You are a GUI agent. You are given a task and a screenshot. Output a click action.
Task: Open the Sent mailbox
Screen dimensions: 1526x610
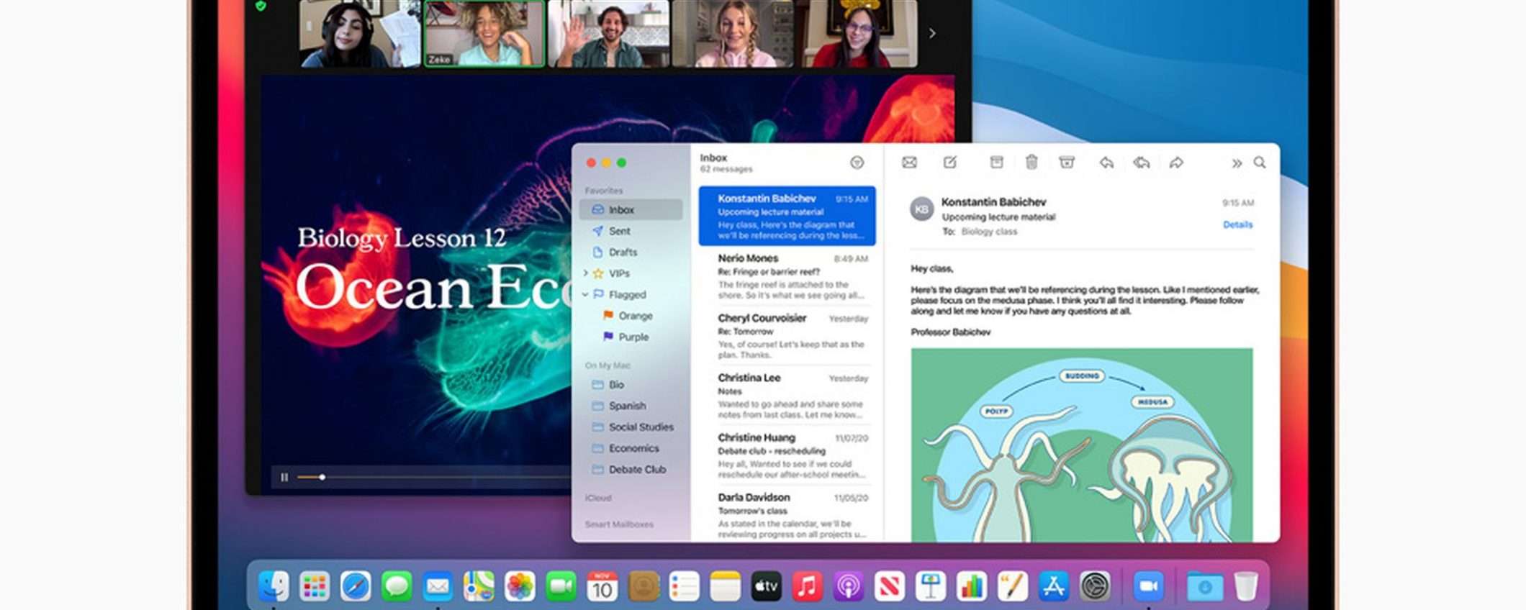pyautogui.click(x=619, y=231)
